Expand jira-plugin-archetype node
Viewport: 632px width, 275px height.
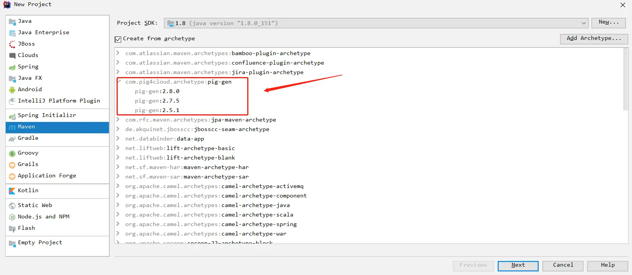(x=118, y=72)
